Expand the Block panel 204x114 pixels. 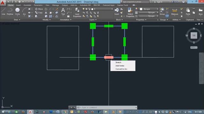pos(119,20)
